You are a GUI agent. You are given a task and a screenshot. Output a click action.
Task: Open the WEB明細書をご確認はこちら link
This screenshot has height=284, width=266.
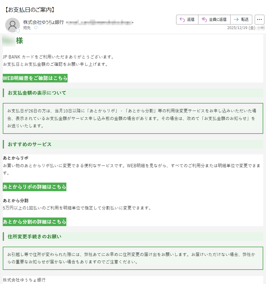coord(35,78)
